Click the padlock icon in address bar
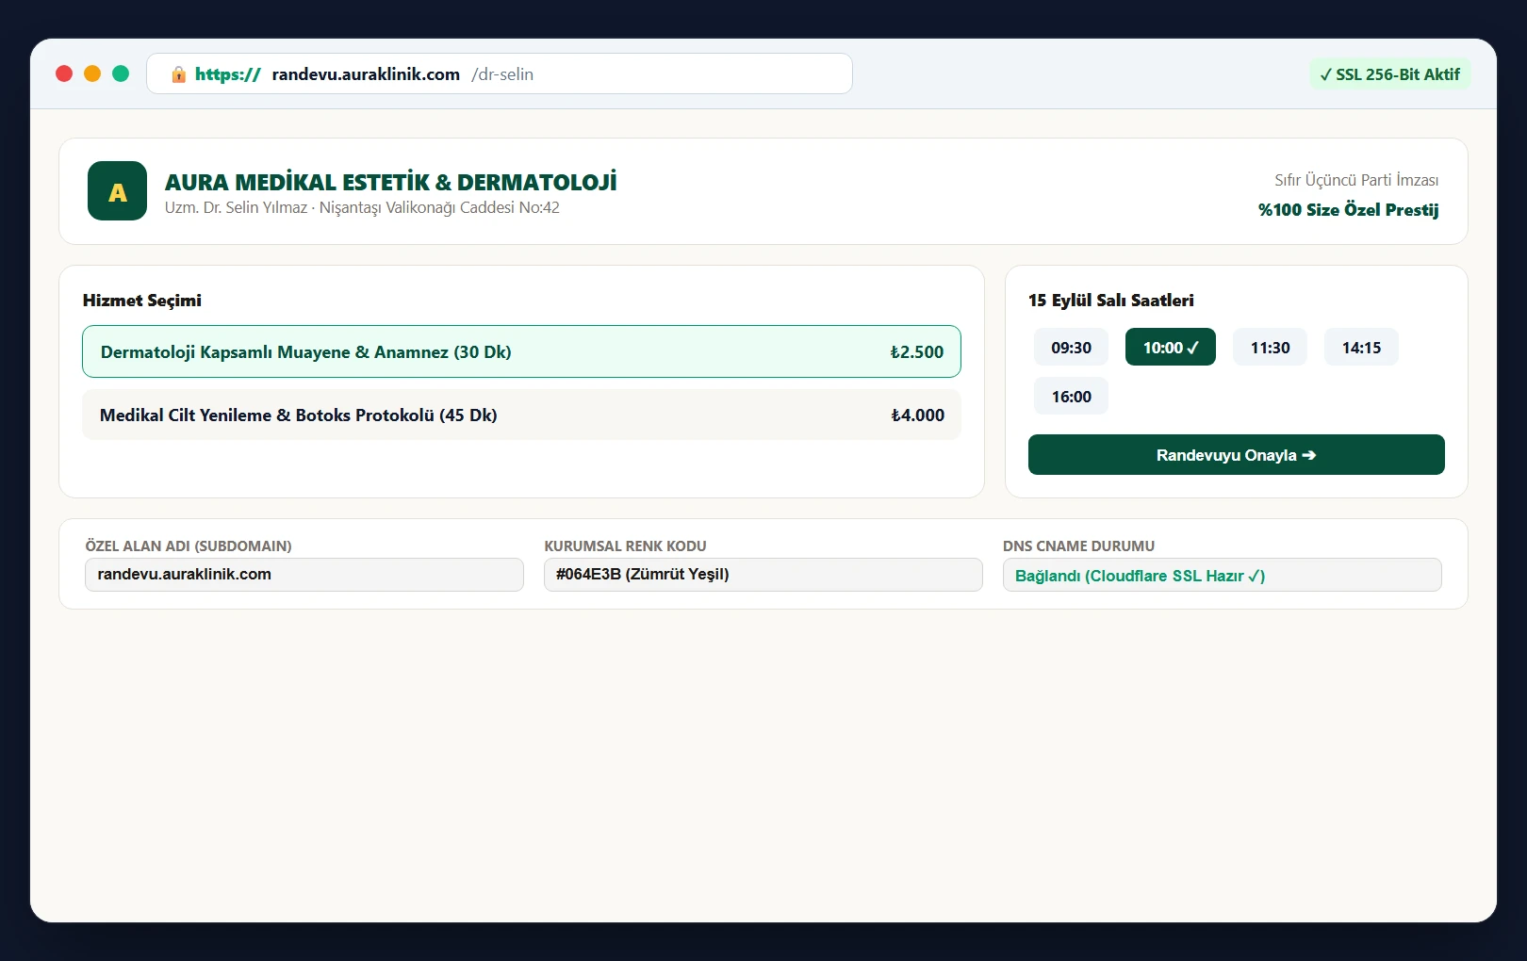The width and height of the screenshot is (1527, 961). click(178, 74)
